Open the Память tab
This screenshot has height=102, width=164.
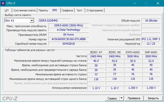(x=43, y=10)
